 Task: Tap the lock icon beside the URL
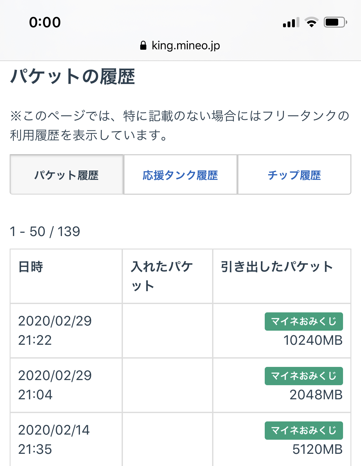[x=143, y=46]
